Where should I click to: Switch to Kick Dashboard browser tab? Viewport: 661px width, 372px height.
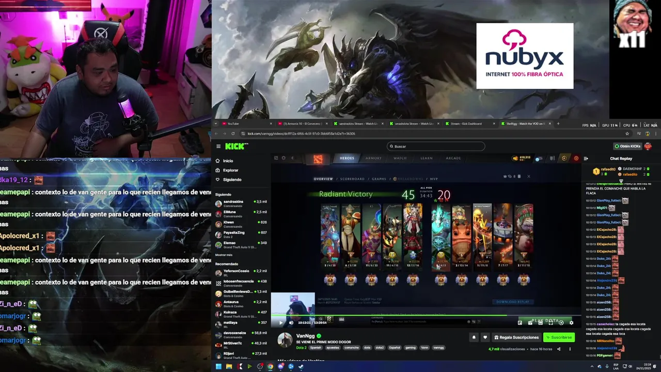pos(469,123)
